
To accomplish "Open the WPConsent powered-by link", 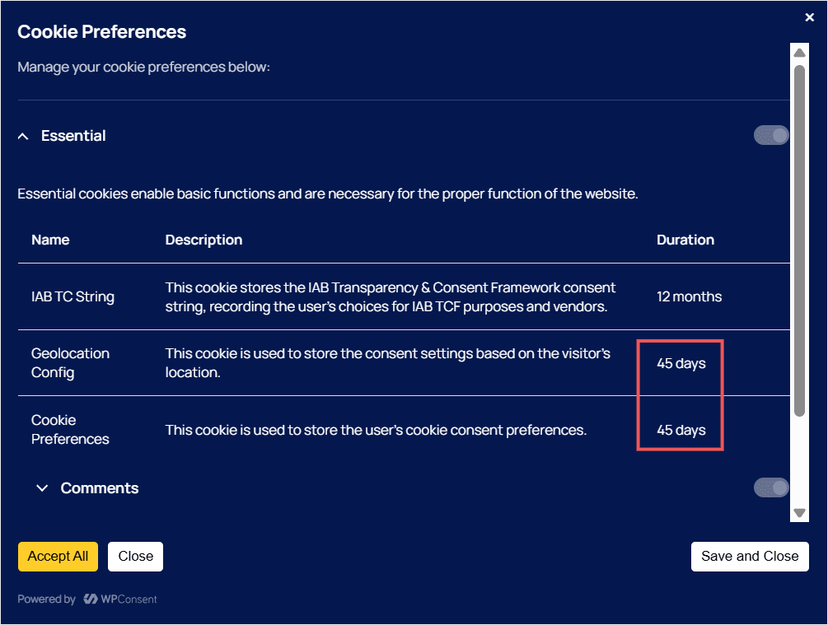I will point(120,599).
